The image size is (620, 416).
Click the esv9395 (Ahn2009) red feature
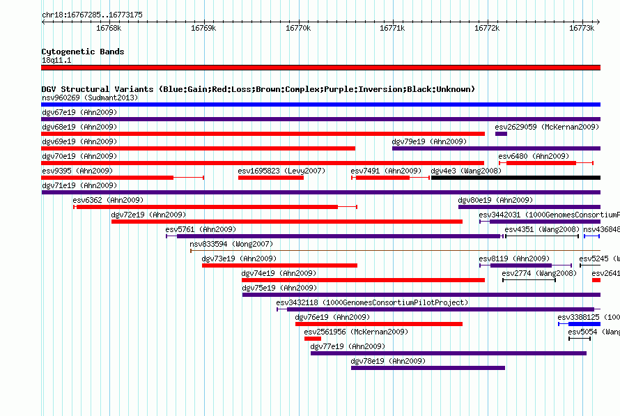(123, 178)
